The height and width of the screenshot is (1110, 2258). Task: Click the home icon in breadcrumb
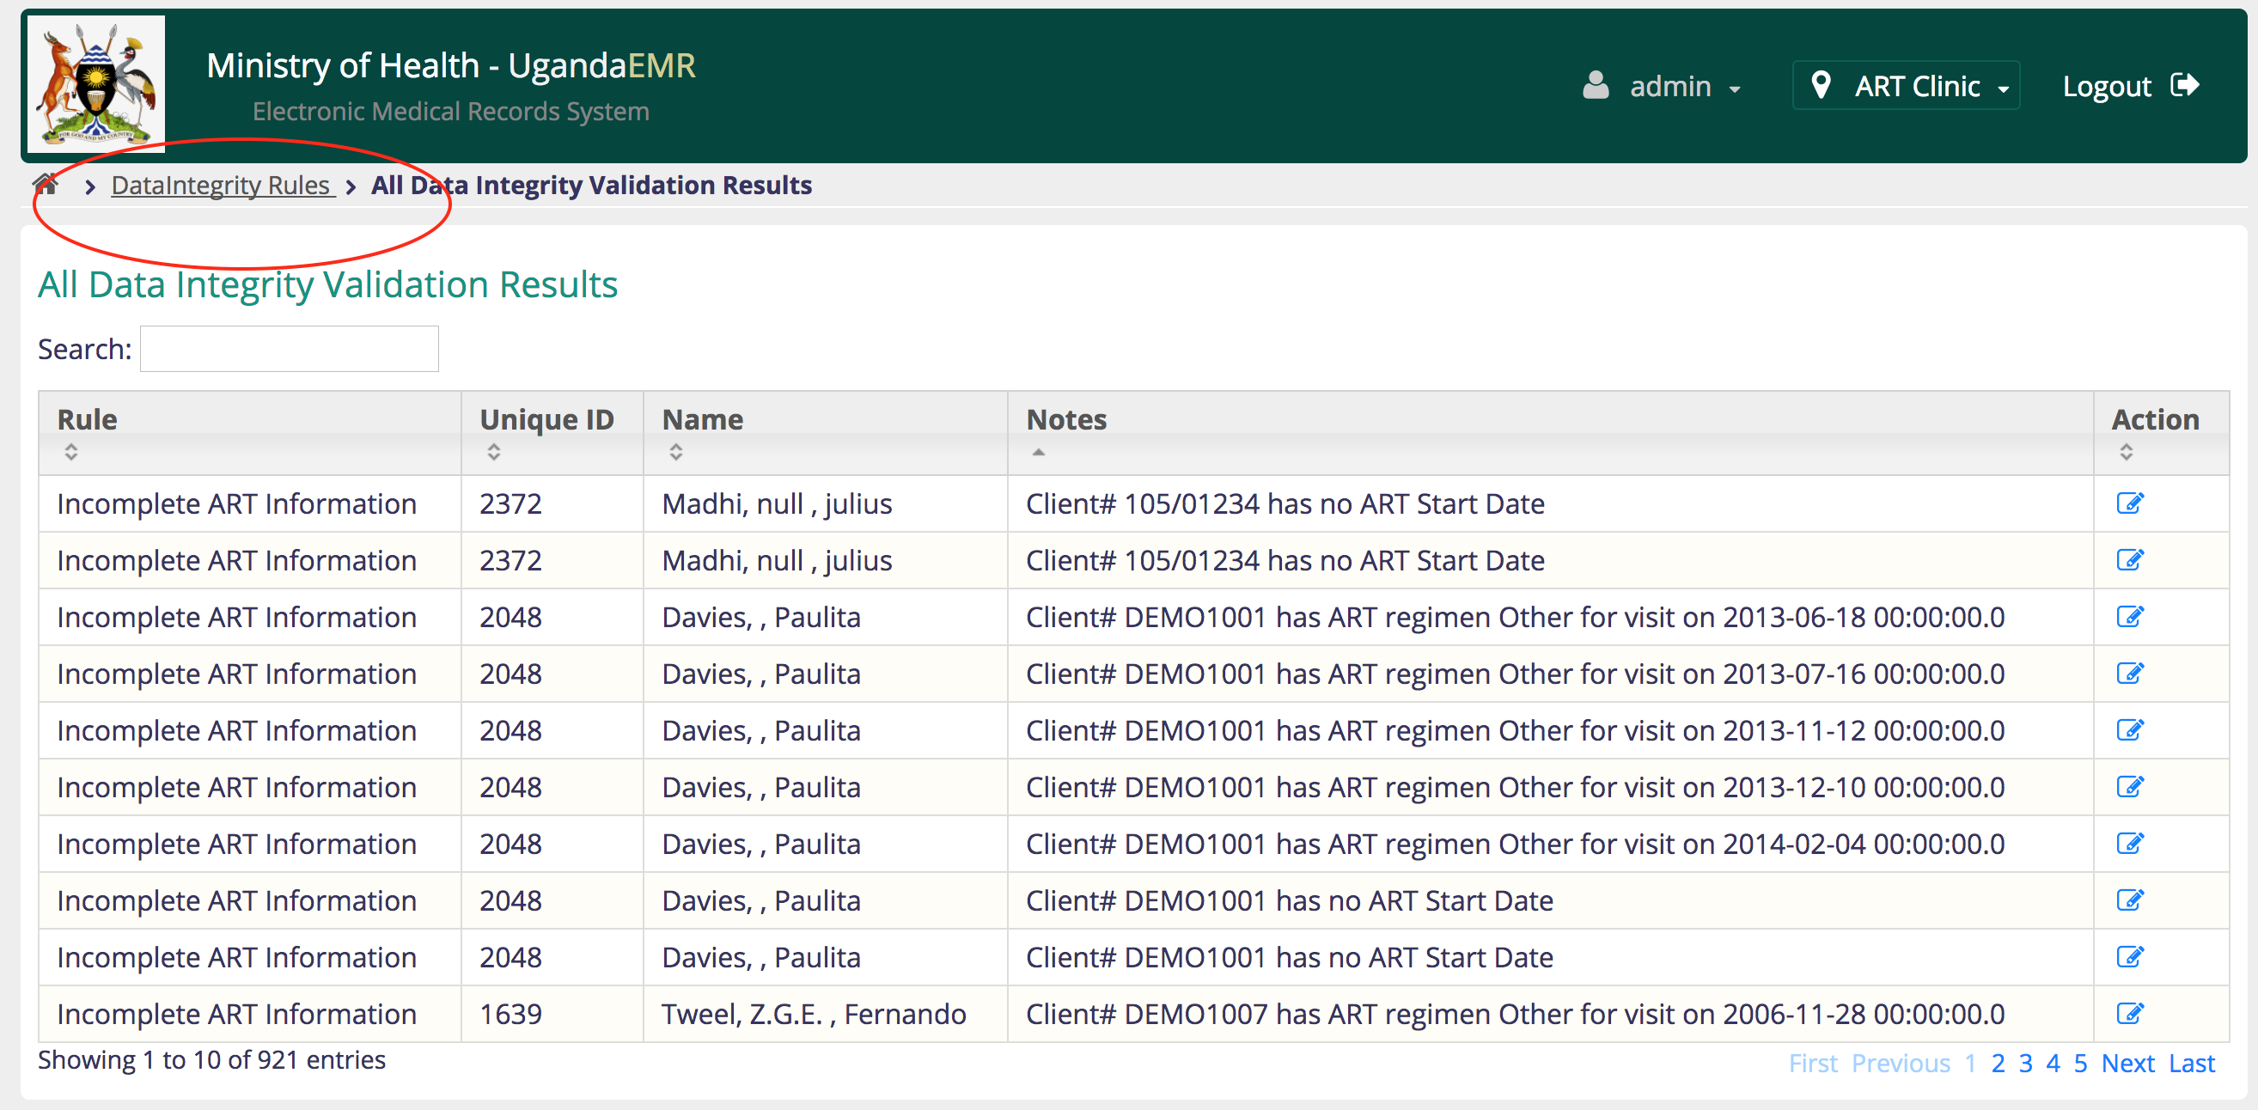[x=46, y=185]
